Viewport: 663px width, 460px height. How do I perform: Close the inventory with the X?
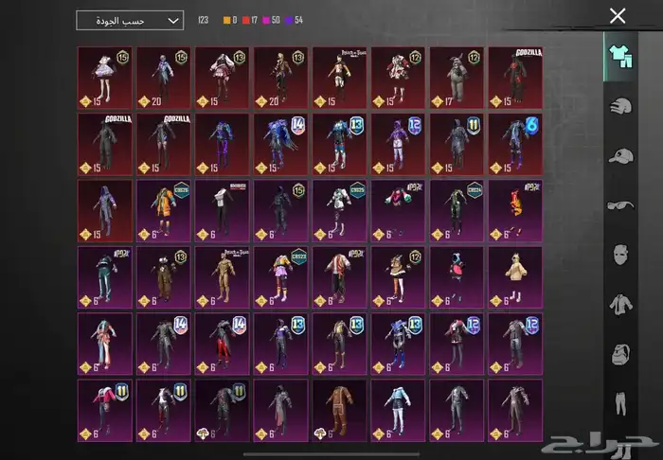click(x=618, y=15)
